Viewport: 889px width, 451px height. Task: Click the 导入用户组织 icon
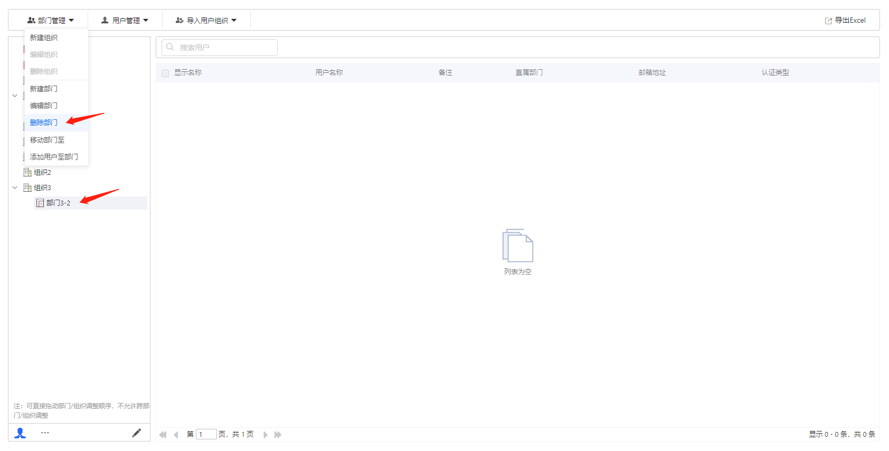179,20
